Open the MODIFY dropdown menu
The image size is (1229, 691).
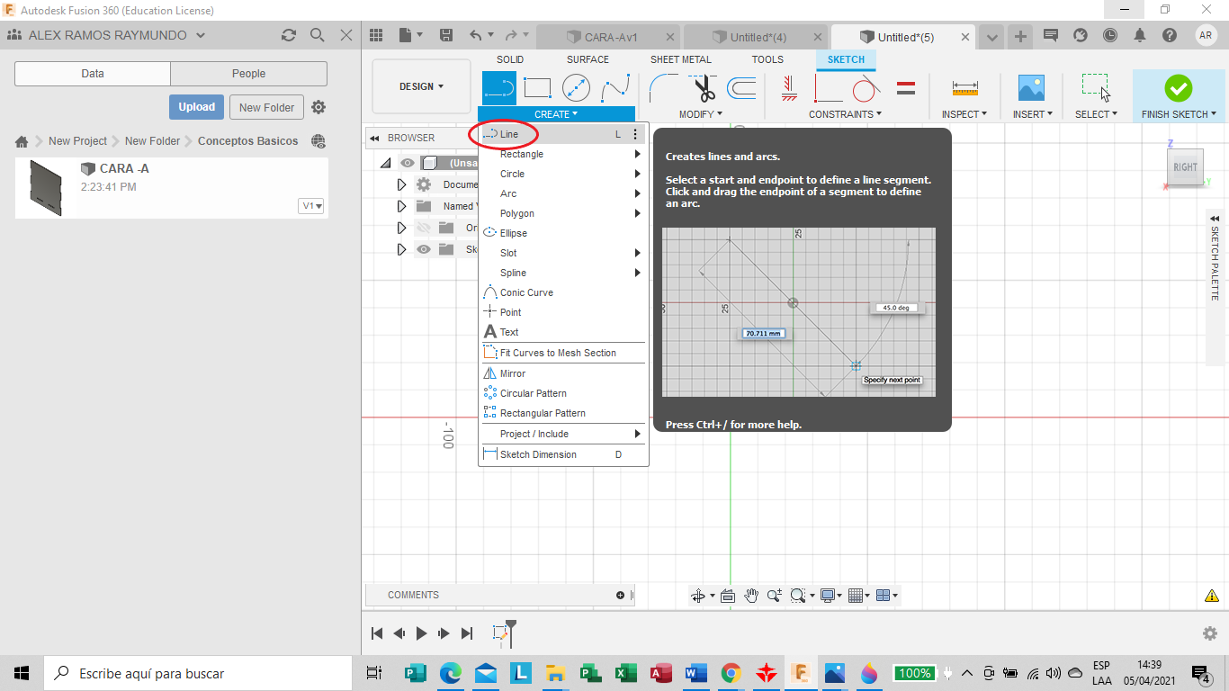point(701,114)
